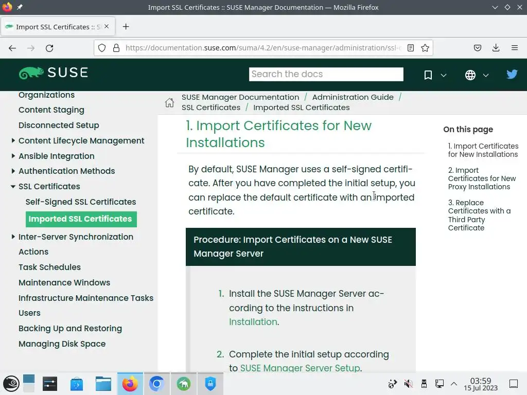Image resolution: width=527 pixels, height=395 pixels.
Task: Toggle reader view in address bar
Action: (410, 48)
